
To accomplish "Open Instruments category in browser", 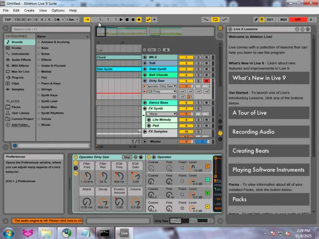I will point(20,54).
